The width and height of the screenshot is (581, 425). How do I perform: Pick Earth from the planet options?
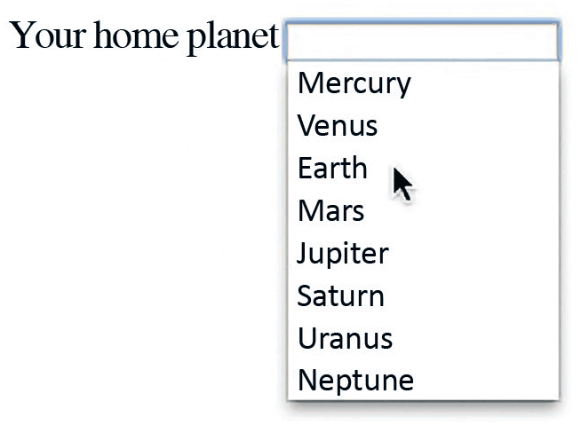tap(332, 168)
